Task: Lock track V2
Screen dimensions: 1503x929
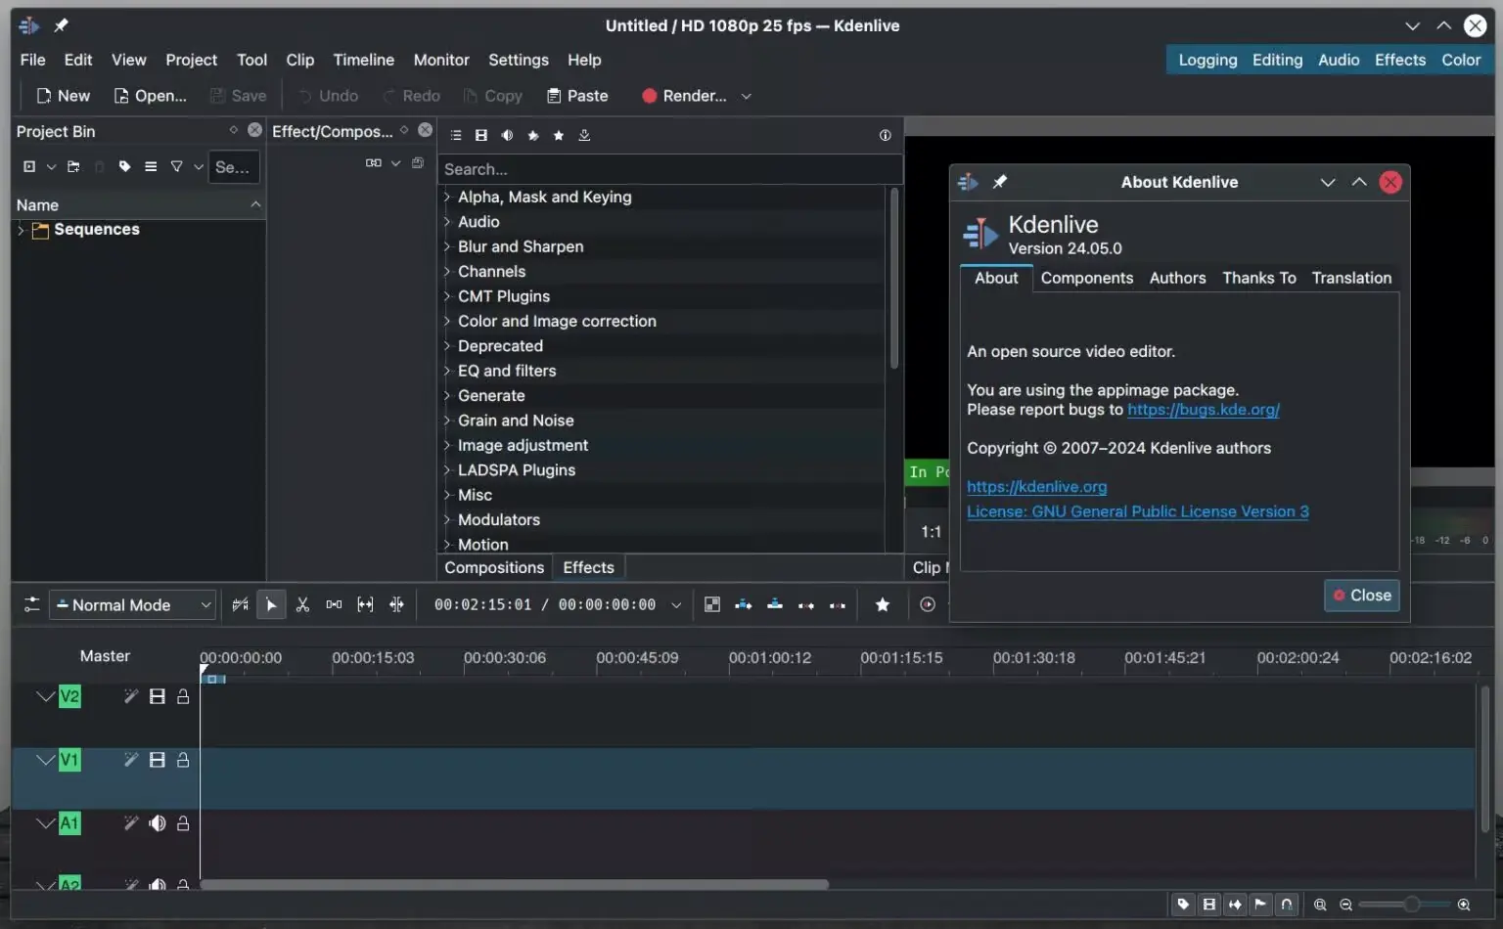Action: pyautogui.click(x=183, y=696)
